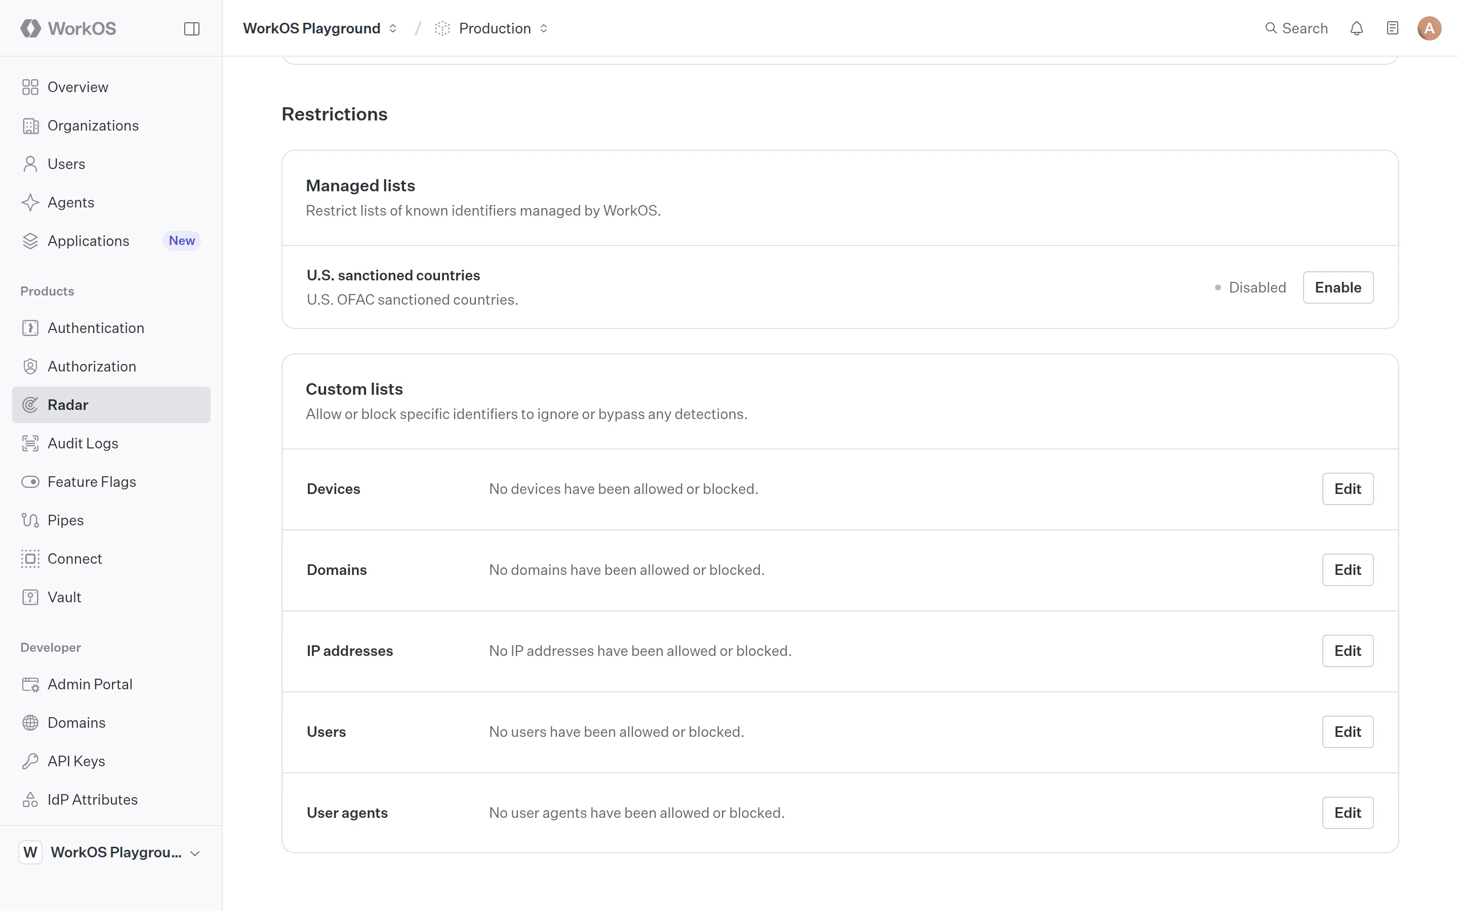
Task: Click the 'U.S. sanctioned countries' row title
Action: (x=393, y=275)
